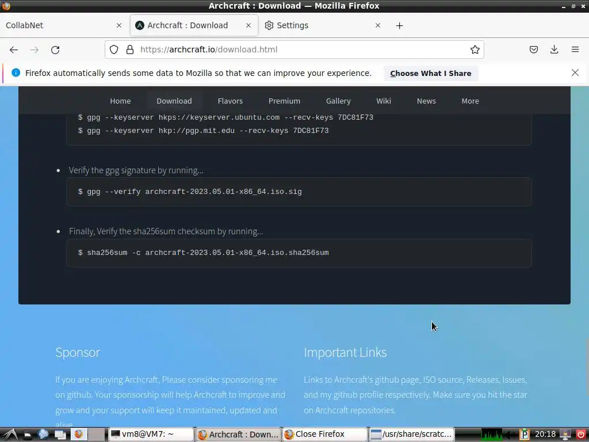Click the sha256sum -c command text
This screenshot has height=442, width=589.
203,253
